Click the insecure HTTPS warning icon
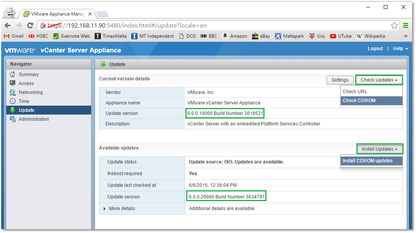Image resolution: width=416 pixels, height=233 pixels. point(43,25)
